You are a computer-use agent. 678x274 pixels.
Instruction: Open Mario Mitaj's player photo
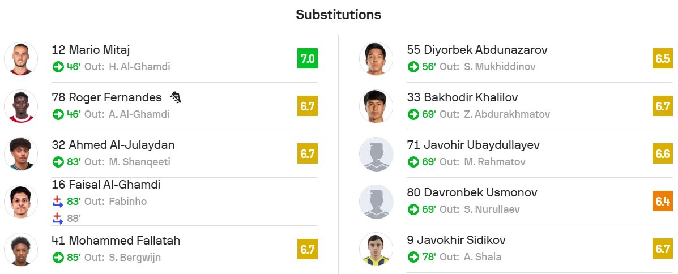(x=21, y=58)
